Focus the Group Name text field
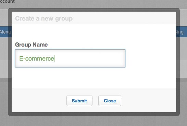The image size is (187, 126). 70,59
